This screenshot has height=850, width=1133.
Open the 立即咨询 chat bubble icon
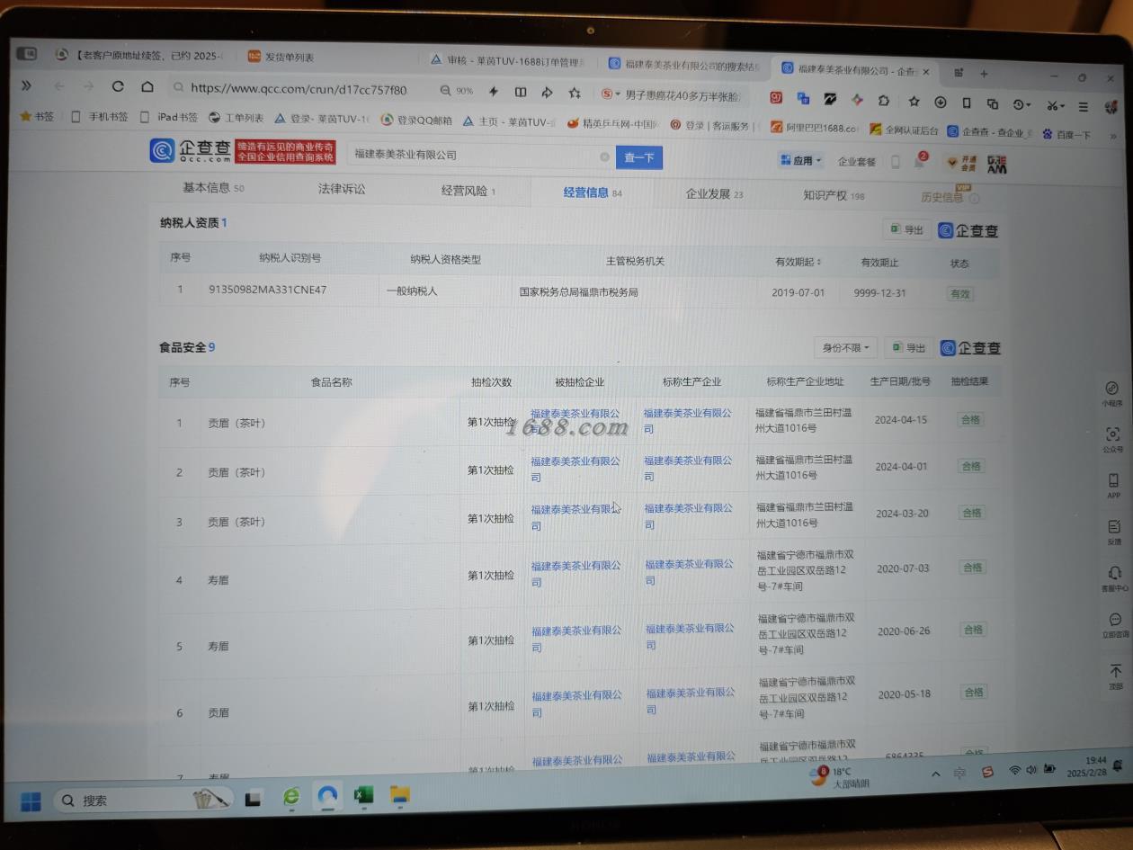tap(1116, 625)
